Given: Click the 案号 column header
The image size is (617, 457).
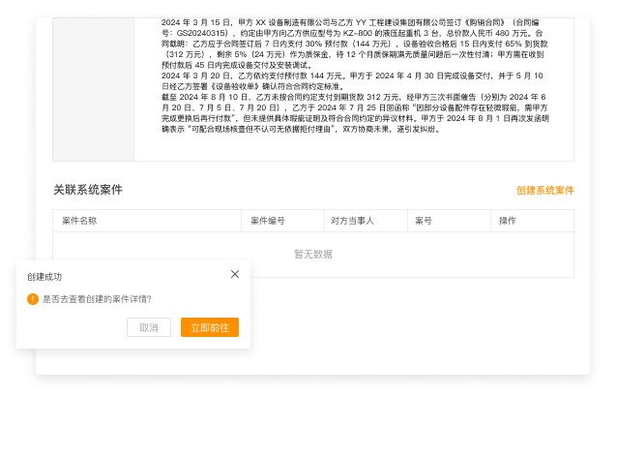Looking at the screenshot, I should point(424,221).
